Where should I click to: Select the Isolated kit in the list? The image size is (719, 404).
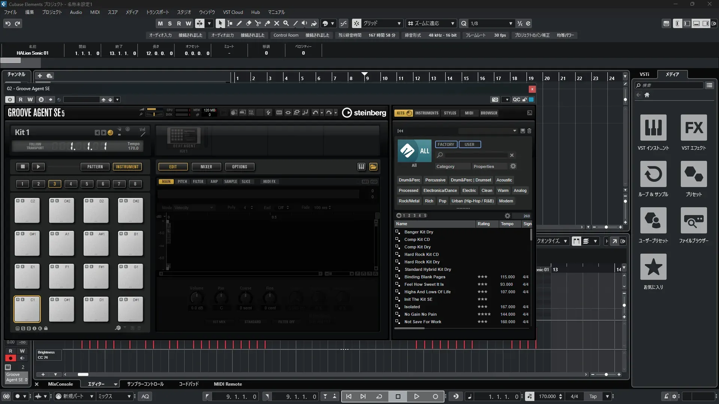coord(412,307)
